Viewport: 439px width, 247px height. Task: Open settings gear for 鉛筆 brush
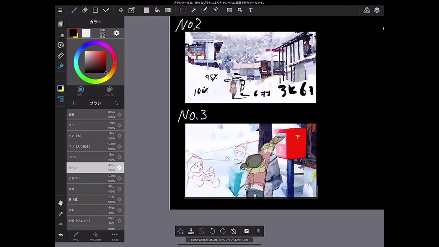[119, 114]
